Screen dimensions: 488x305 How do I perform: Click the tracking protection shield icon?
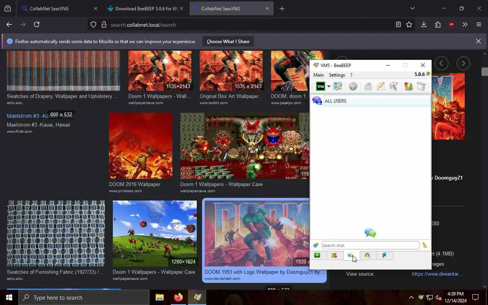pos(93,24)
